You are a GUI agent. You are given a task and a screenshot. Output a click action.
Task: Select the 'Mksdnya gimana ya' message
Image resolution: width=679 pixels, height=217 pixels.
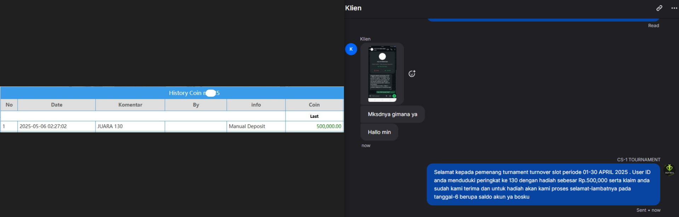coord(392,114)
